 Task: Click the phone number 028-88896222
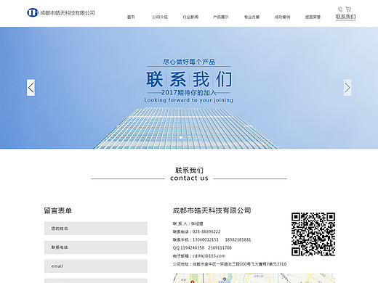pos(206,231)
